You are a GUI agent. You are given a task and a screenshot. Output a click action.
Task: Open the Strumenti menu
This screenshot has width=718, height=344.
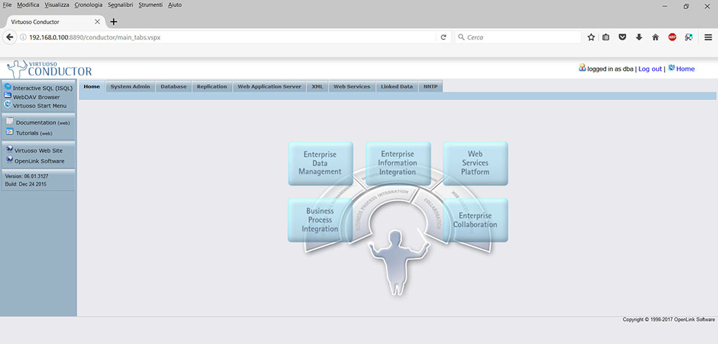click(x=150, y=5)
